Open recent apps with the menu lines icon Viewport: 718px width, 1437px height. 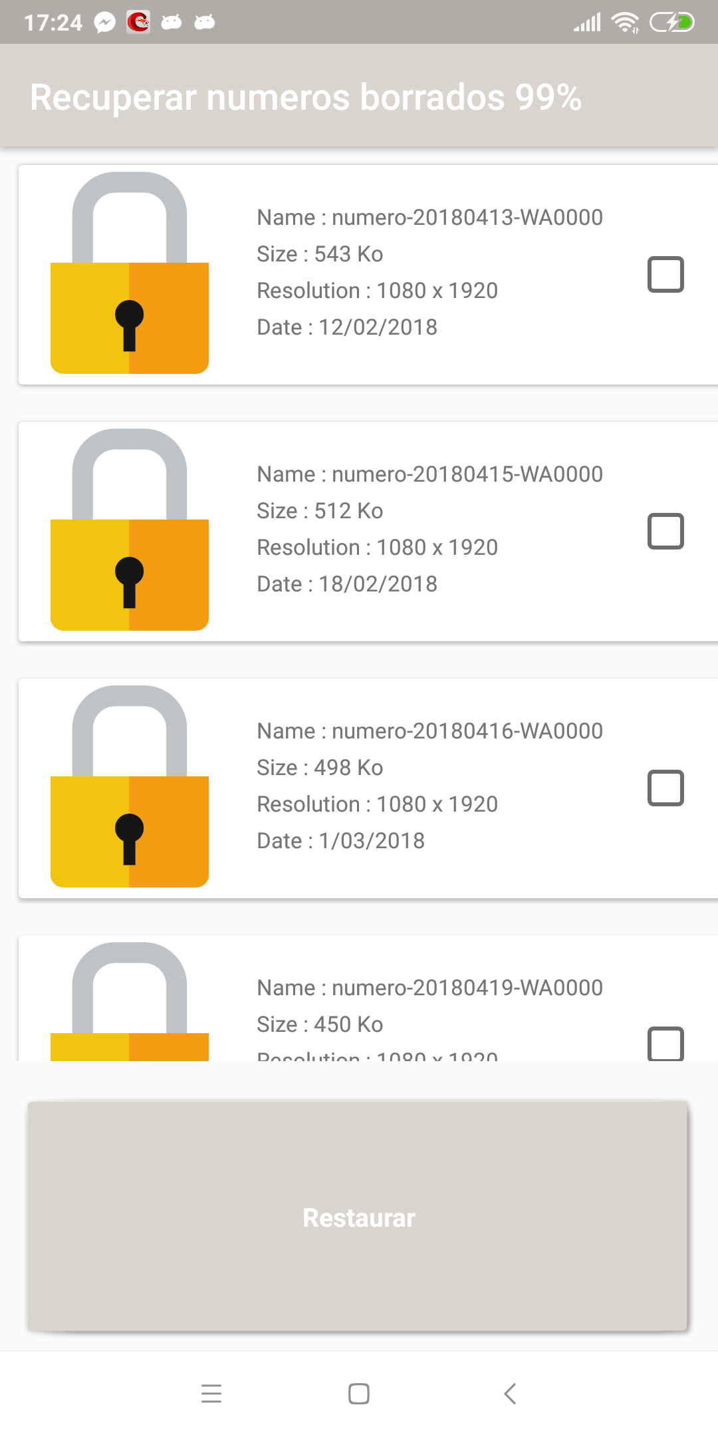click(211, 1393)
